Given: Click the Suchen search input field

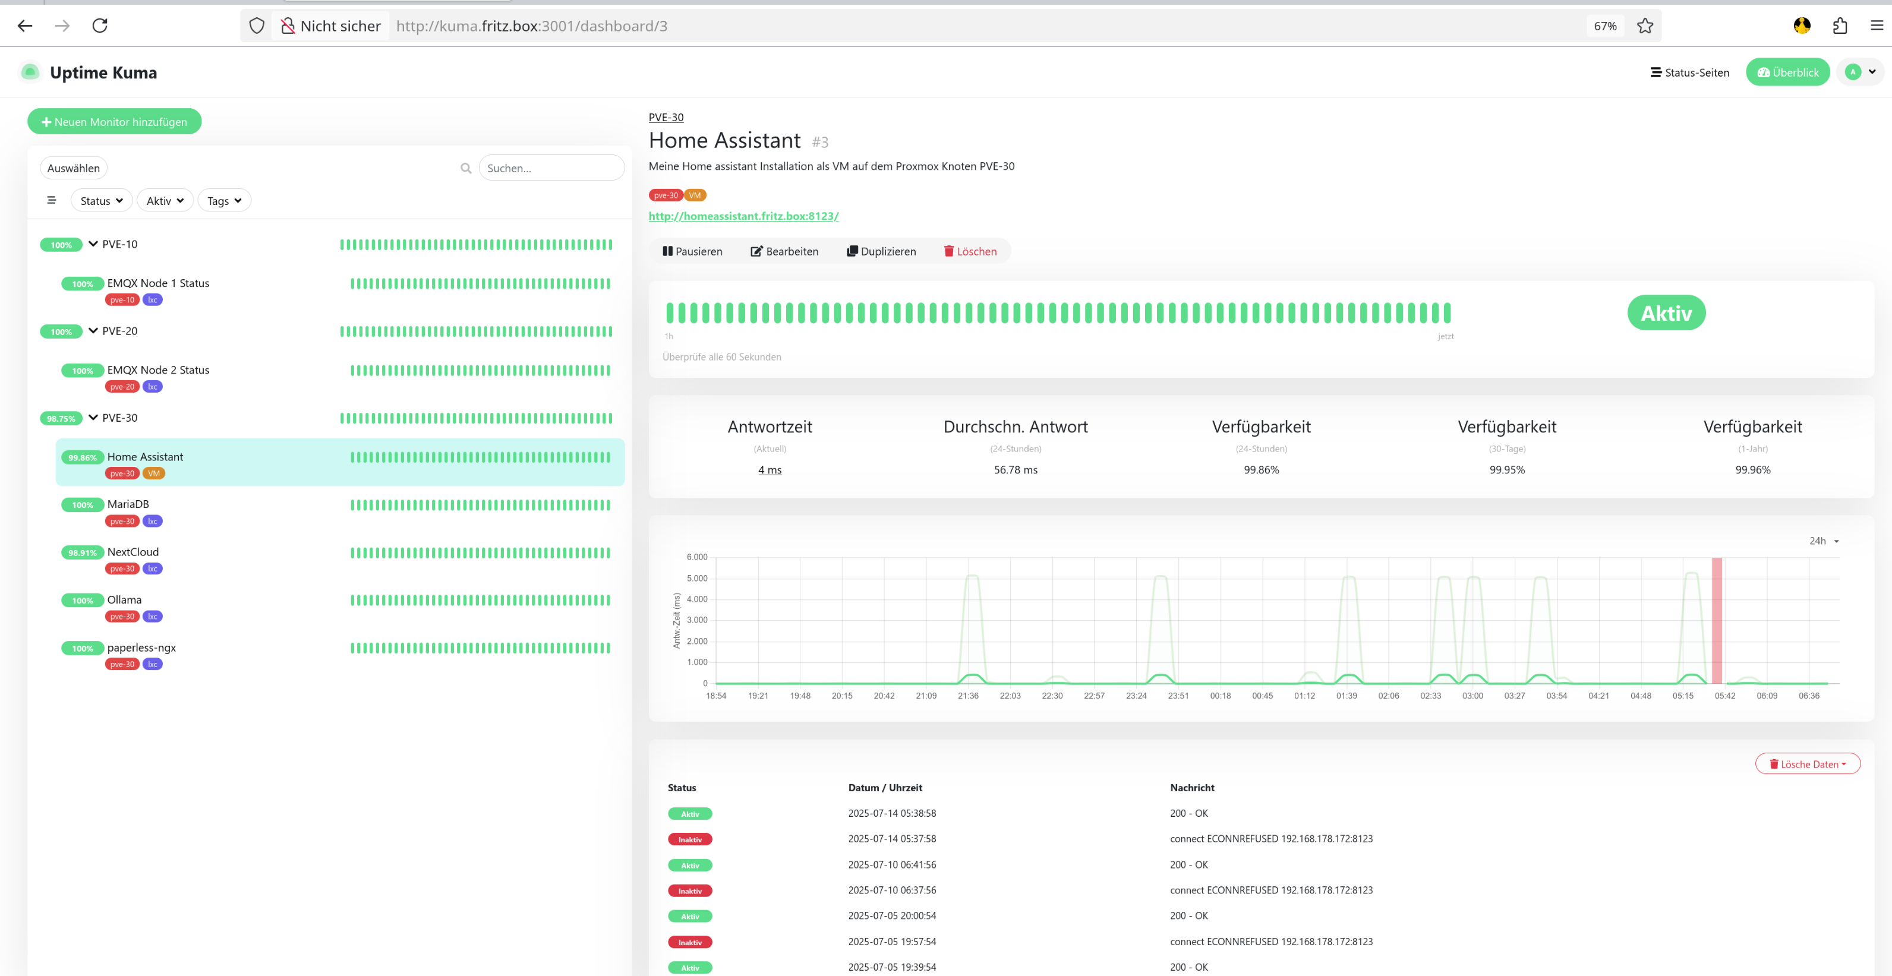Looking at the screenshot, I should 551,168.
